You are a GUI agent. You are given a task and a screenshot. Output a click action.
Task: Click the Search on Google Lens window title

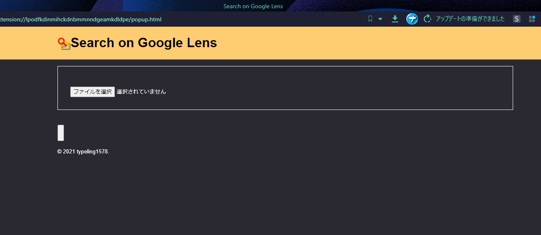click(x=253, y=6)
